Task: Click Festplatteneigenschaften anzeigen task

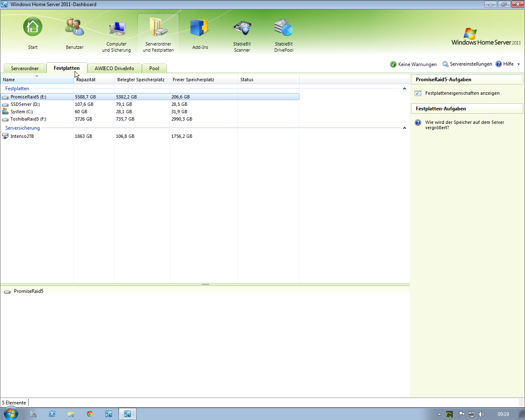Action: click(462, 93)
